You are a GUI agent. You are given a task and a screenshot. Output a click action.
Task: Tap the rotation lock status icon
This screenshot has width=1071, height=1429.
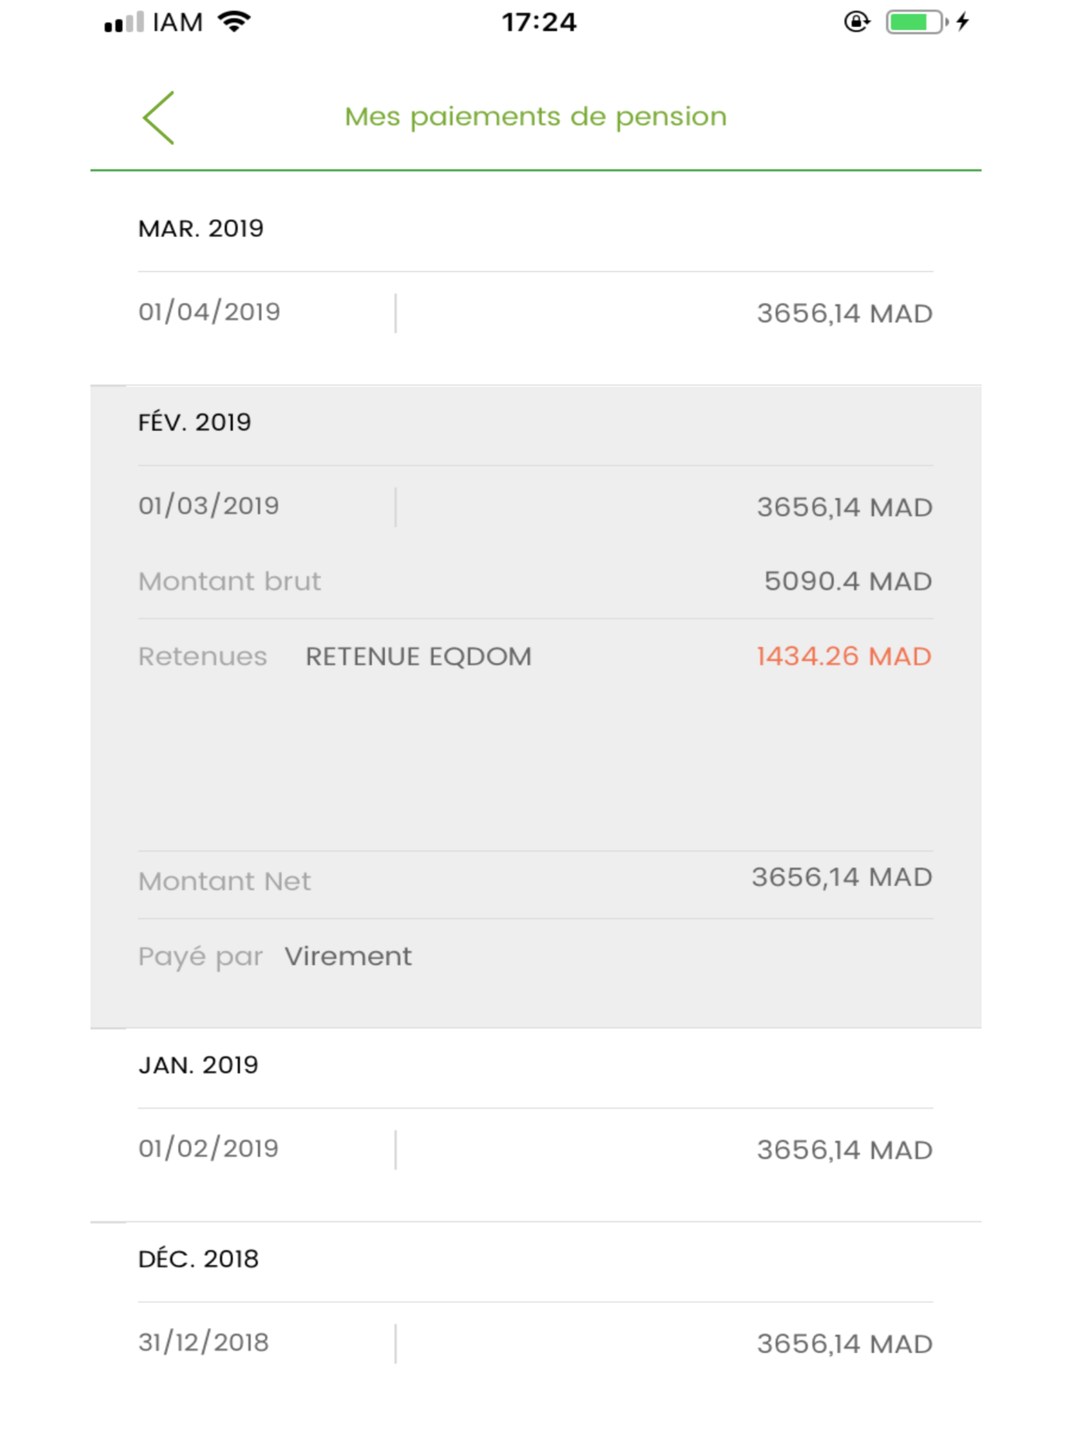[x=857, y=22]
